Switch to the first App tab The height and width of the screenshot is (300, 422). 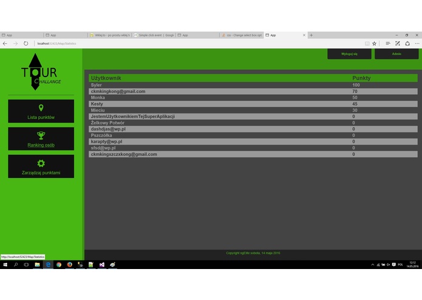[x=21, y=35]
